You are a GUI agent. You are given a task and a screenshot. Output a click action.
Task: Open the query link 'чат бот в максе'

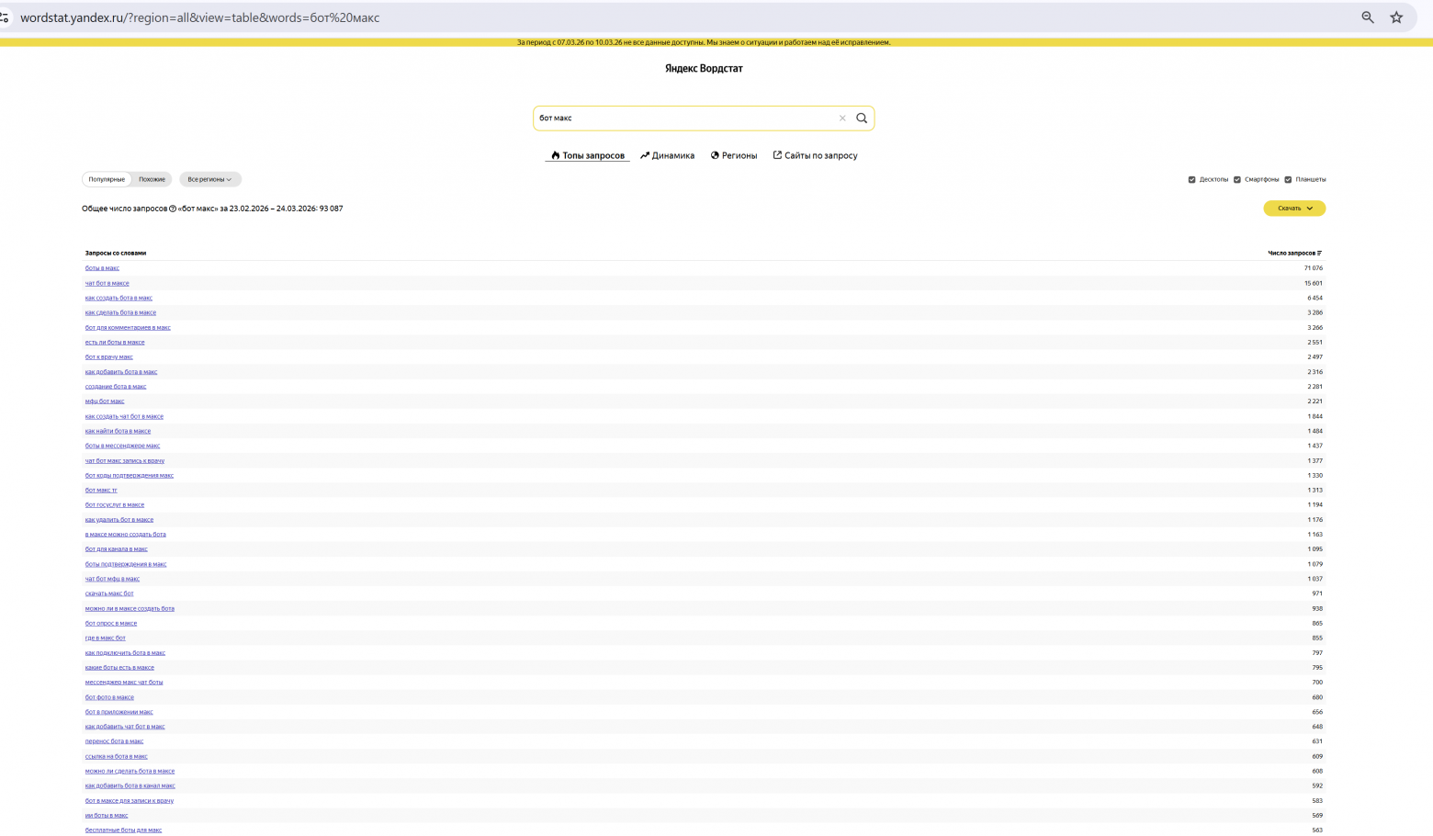[x=107, y=283]
